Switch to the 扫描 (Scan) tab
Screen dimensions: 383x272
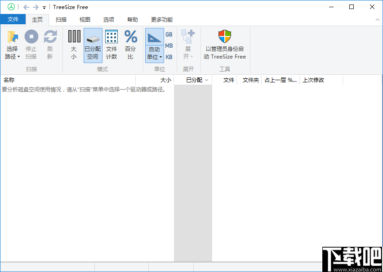coord(62,19)
